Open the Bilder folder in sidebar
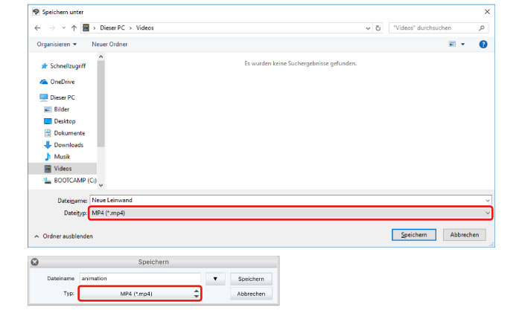This screenshot has width=519, height=310. pos(61,109)
